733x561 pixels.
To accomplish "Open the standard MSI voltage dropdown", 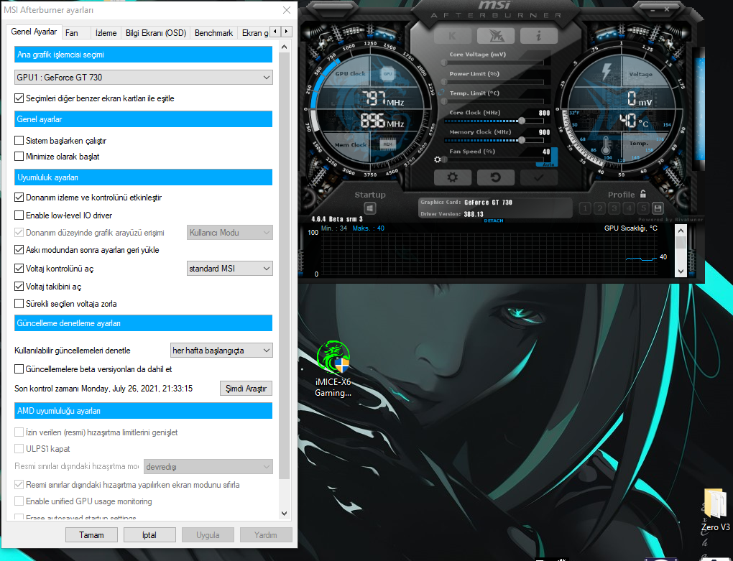I will point(229,269).
